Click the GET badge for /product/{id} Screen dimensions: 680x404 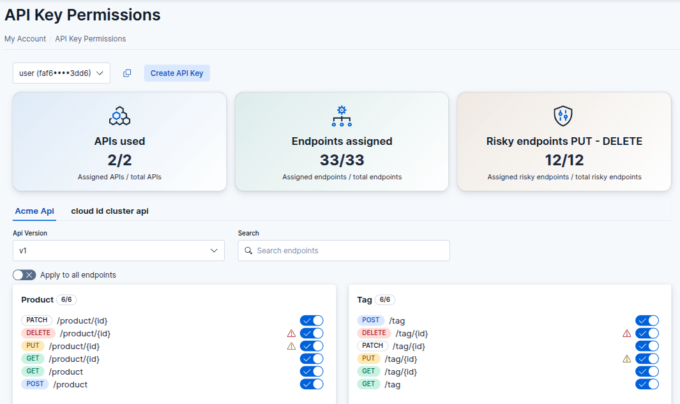click(x=33, y=359)
